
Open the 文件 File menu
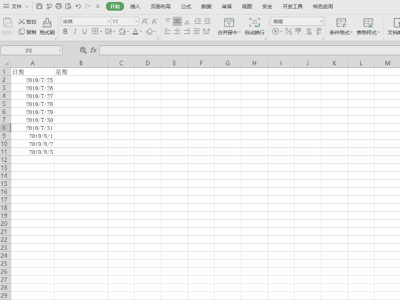coord(16,7)
